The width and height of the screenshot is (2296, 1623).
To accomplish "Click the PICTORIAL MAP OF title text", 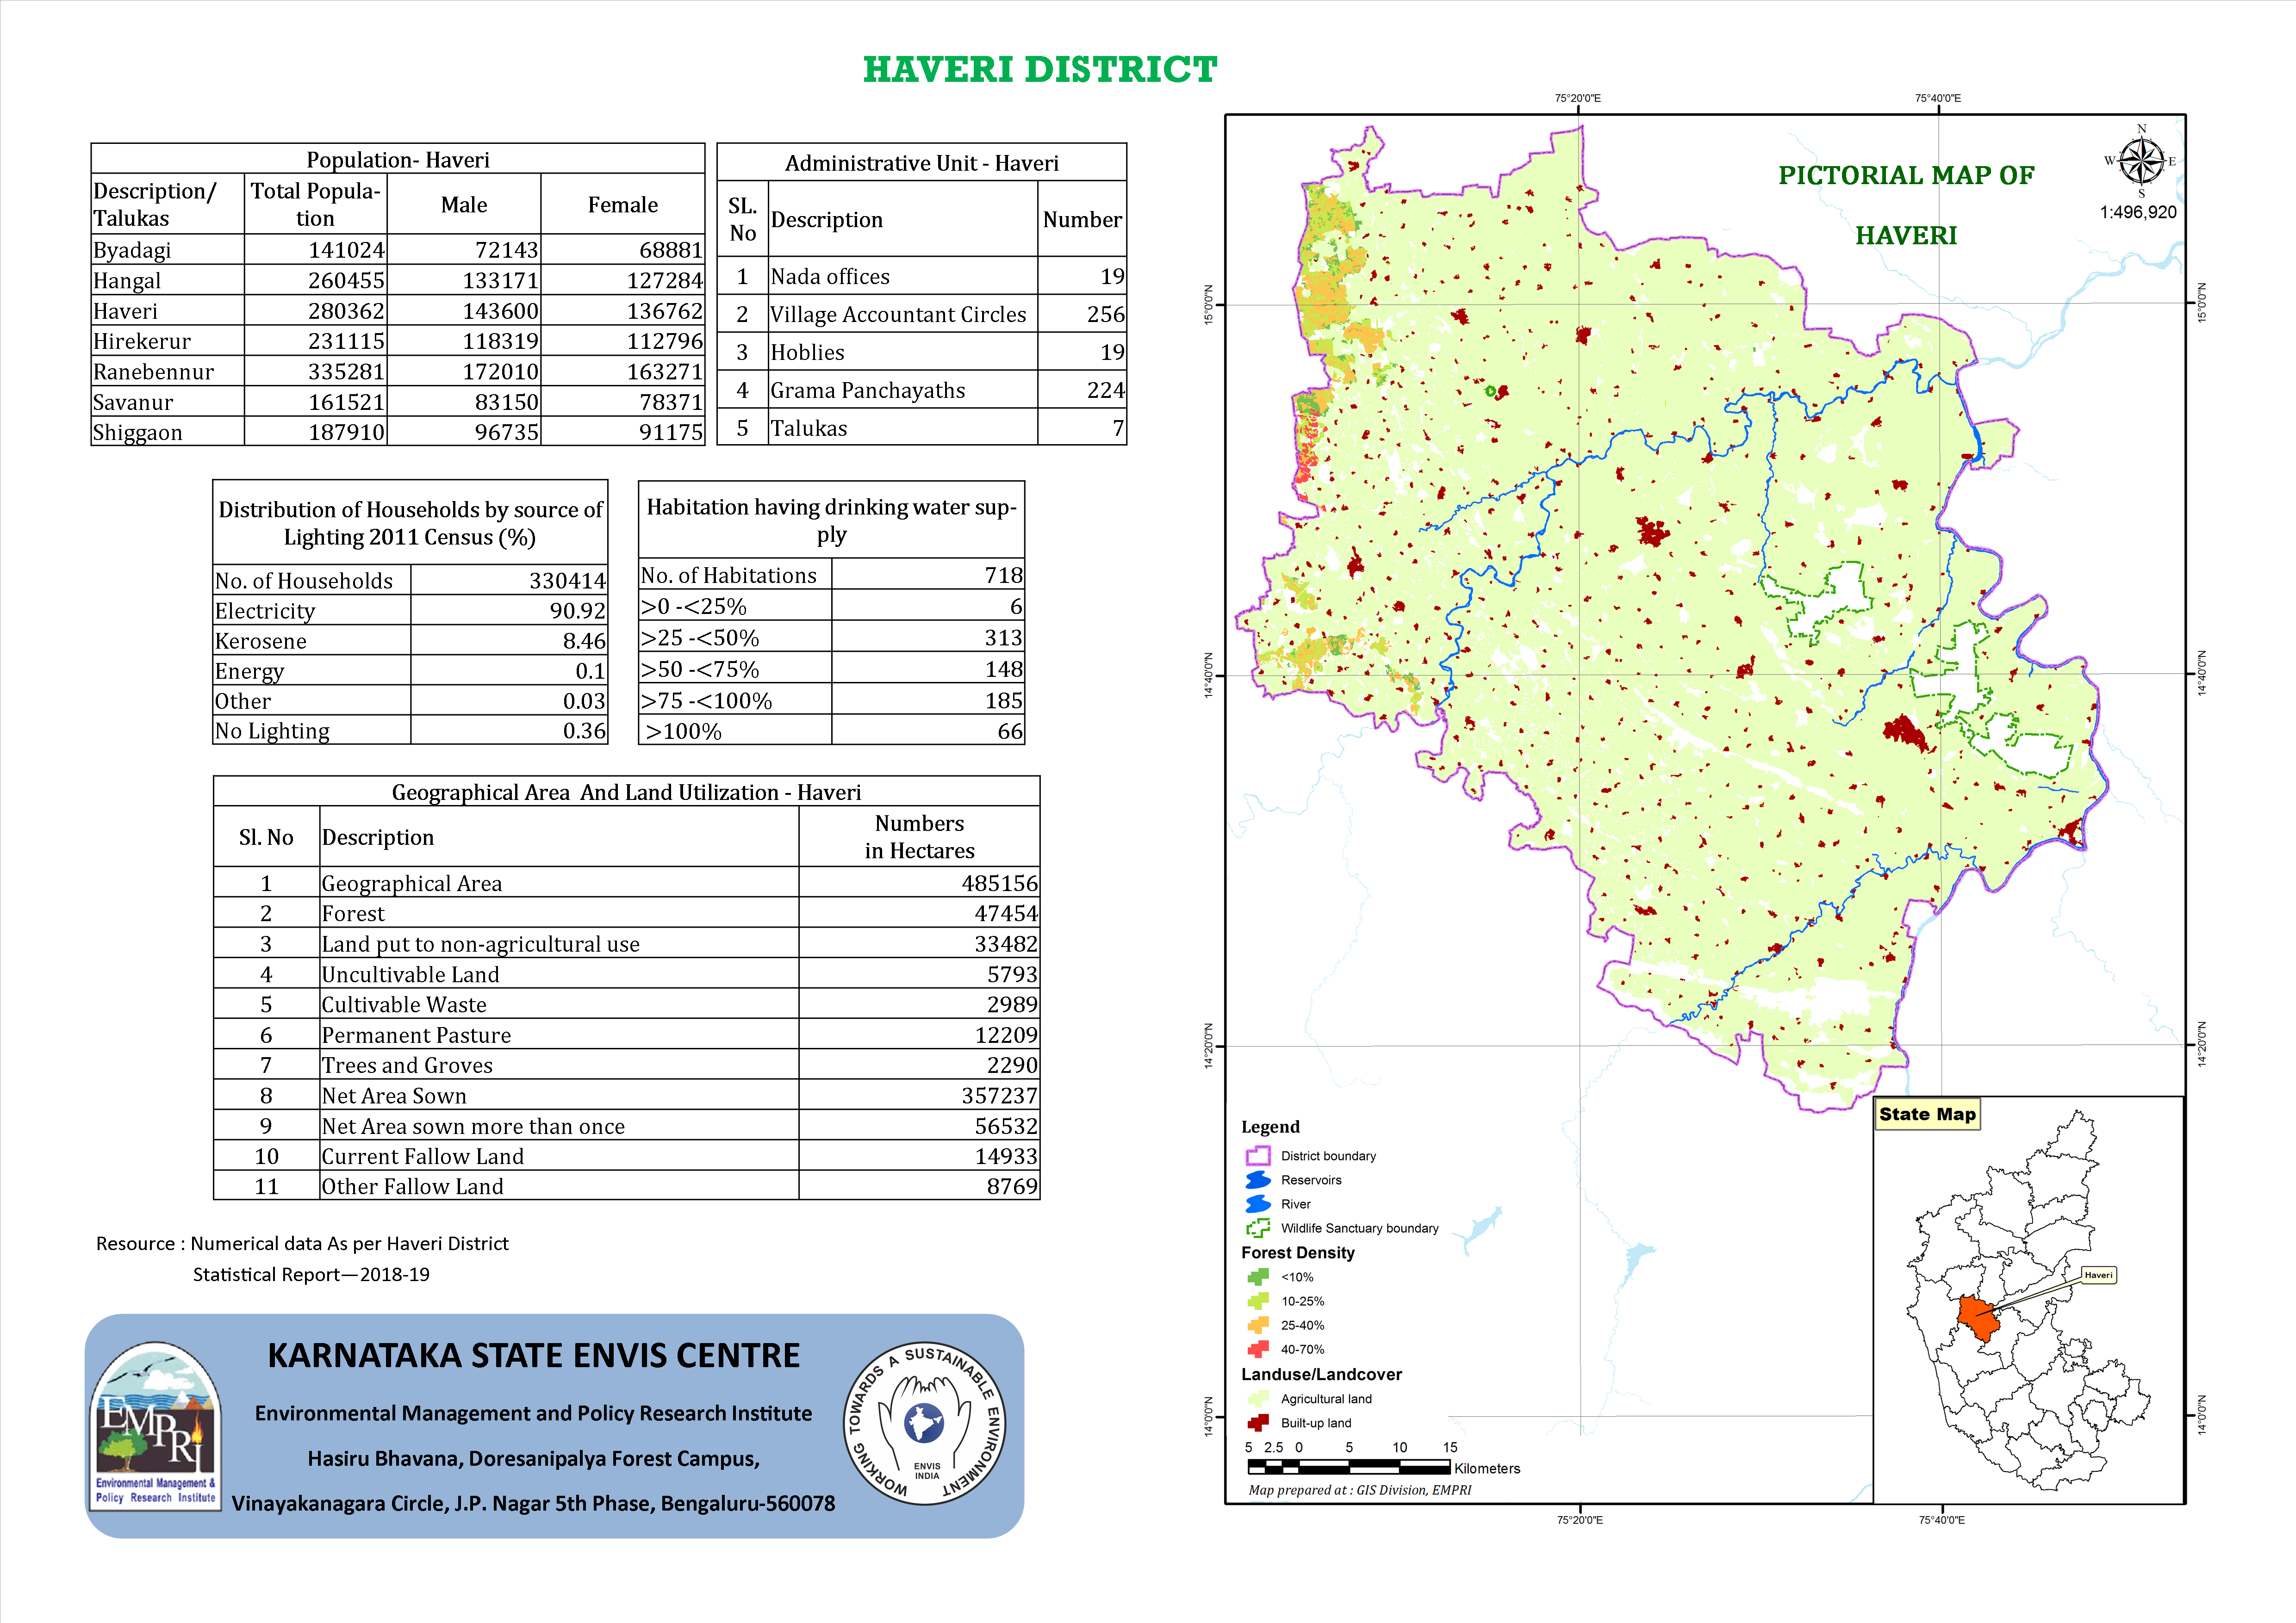I will pos(1906,176).
